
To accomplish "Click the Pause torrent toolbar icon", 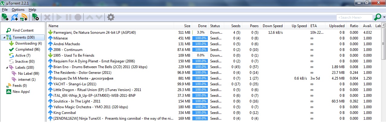I will click(x=69, y=17).
